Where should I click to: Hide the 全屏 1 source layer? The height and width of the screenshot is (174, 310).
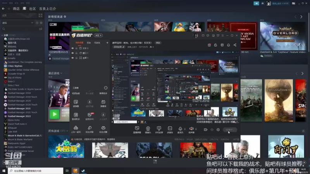click(72, 58)
